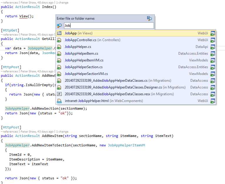Open JobAppHelperSectionVM.cs result
The width and height of the screenshot is (225, 184).
tap(136, 74)
